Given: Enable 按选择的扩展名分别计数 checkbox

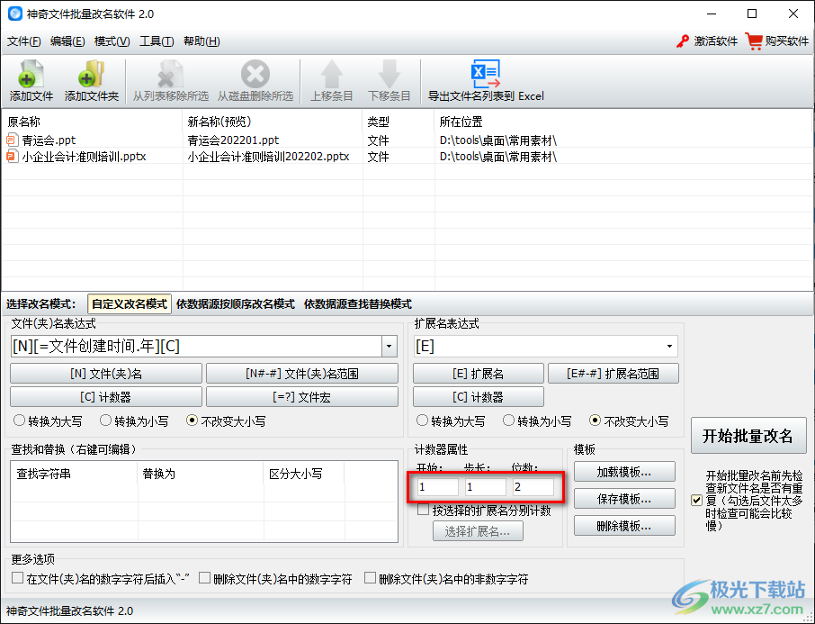Looking at the screenshot, I should [423, 510].
